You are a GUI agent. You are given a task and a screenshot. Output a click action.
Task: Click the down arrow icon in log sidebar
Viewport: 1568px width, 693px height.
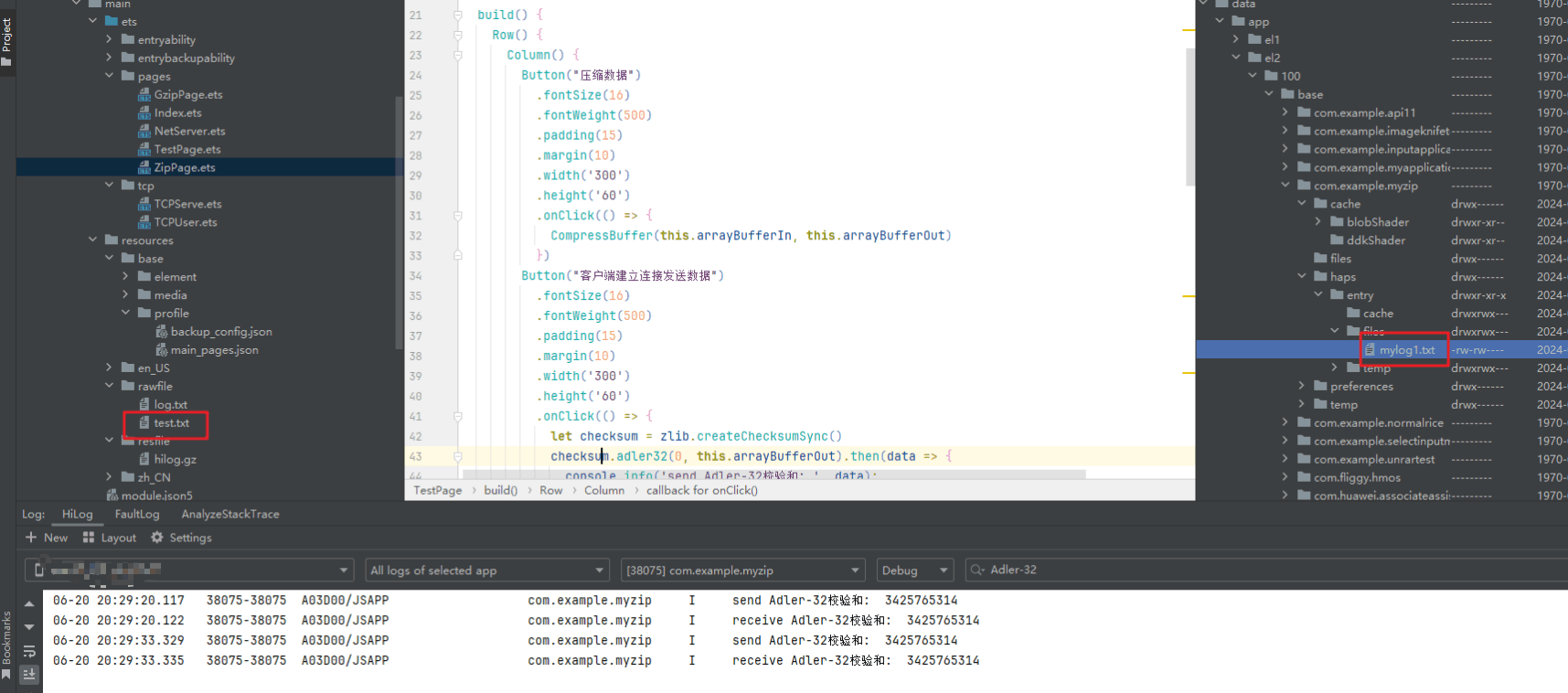point(29,627)
